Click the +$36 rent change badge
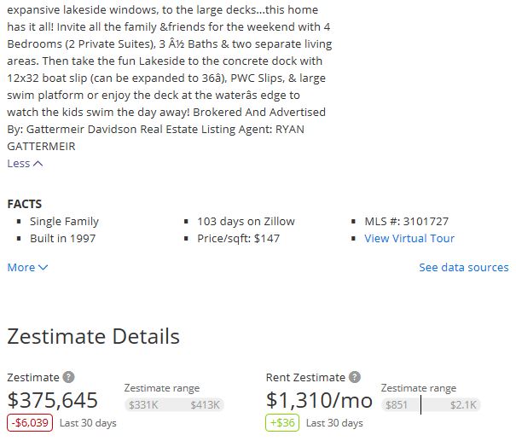 click(282, 422)
